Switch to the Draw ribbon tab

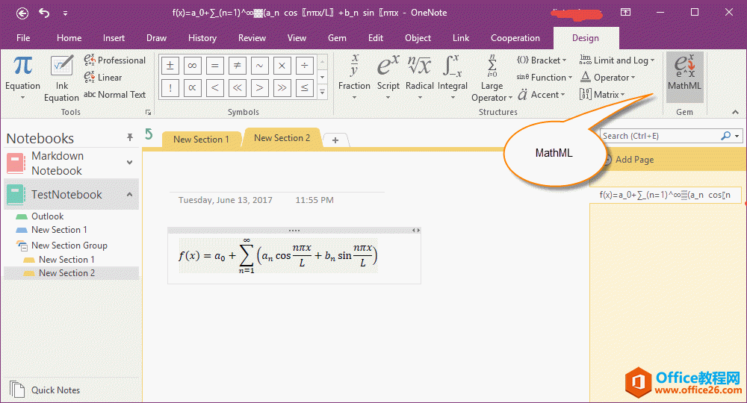pos(156,38)
